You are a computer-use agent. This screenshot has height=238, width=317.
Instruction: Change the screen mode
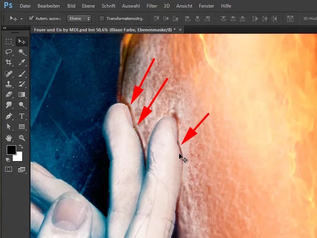pos(21,170)
